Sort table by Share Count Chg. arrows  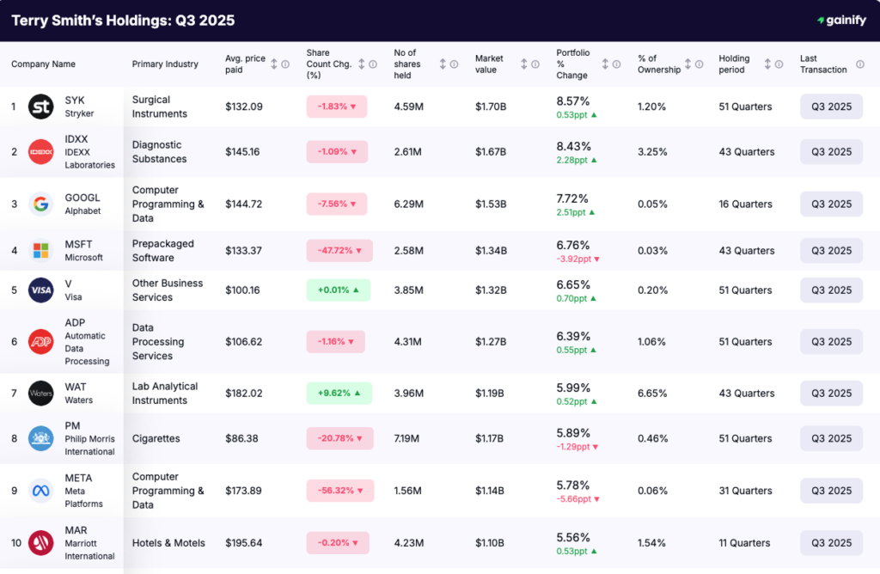point(362,64)
